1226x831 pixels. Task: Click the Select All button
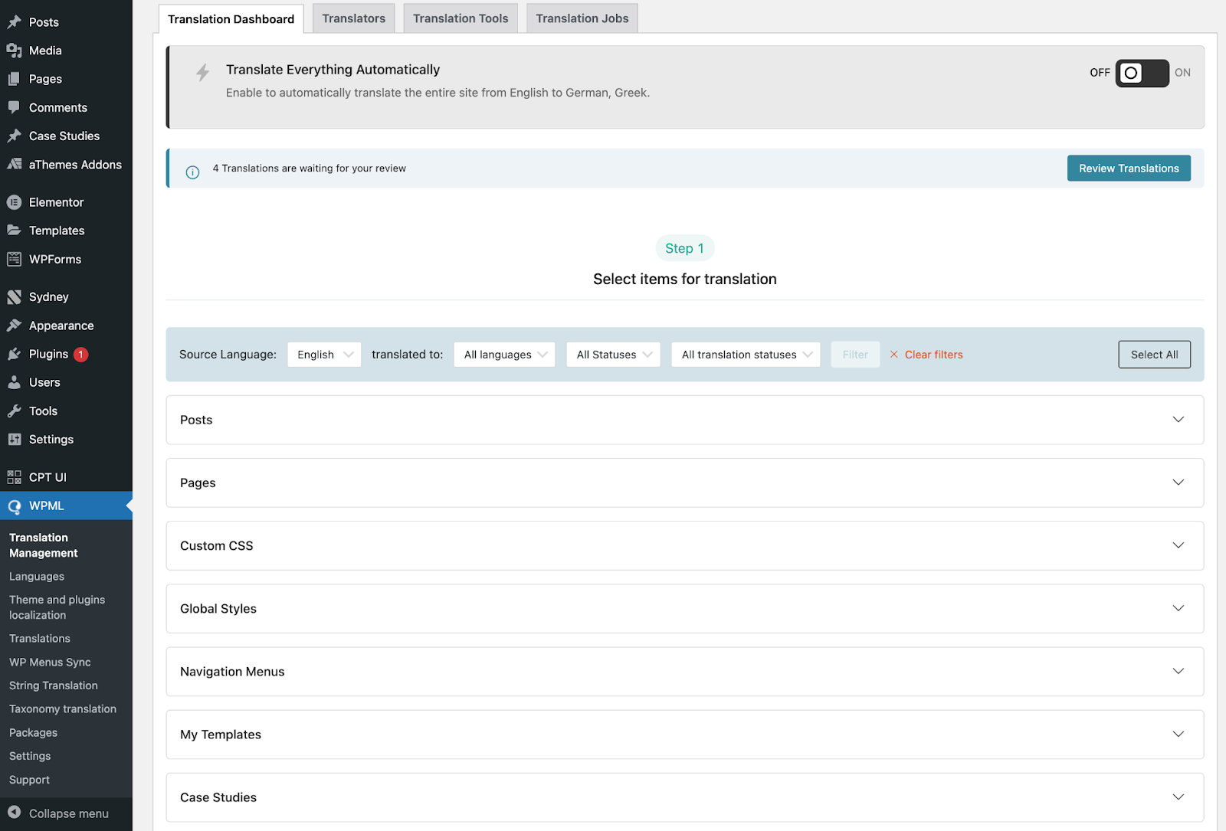[1154, 355]
